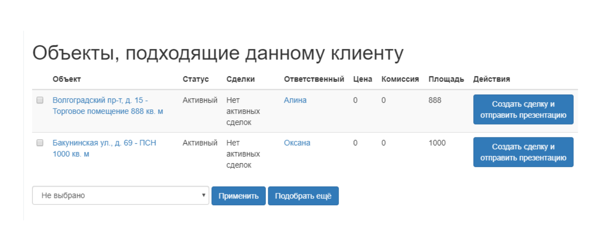Select both checkboxes starting with the first row
Viewport: 609px width, 251px height.
(40, 100)
